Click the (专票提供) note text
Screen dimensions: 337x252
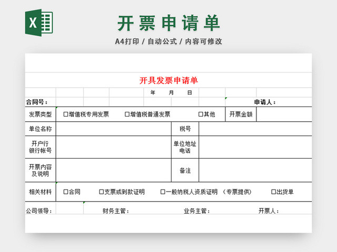(x=237, y=192)
